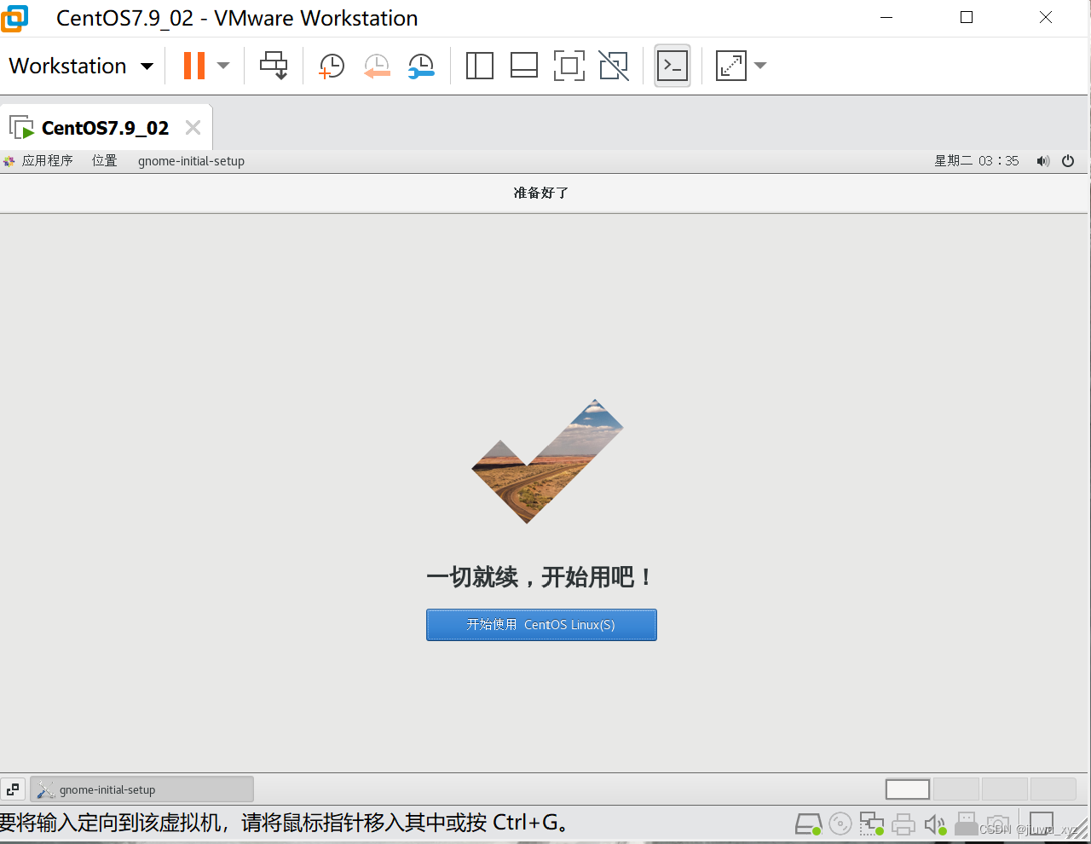Viewport: 1091px width, 844px height.
Task: Toggle the library sidebar panel view
Action: (x=480, y=66)
